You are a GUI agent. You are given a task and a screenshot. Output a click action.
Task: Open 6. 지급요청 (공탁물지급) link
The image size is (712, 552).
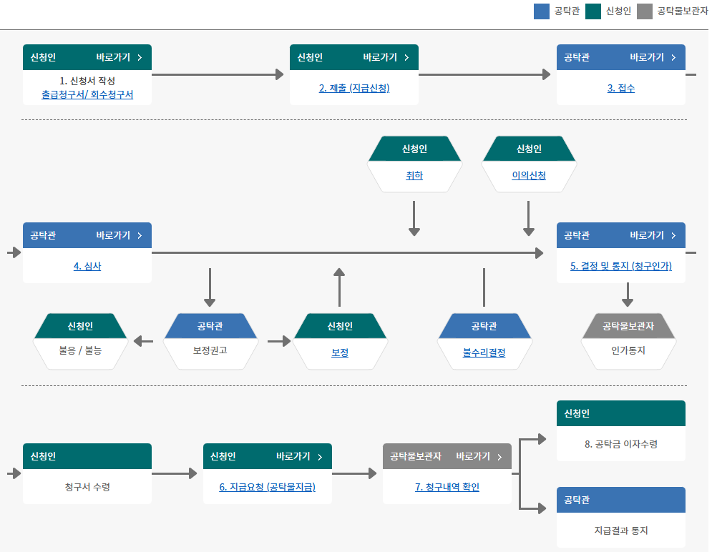tap(267, 487)
